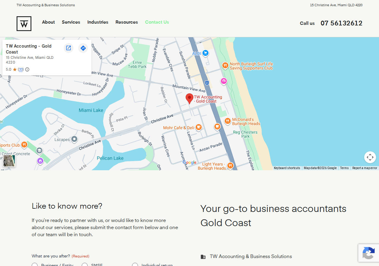Open the 33 reviews link
The image size is (379, 266).
point(21,69)
